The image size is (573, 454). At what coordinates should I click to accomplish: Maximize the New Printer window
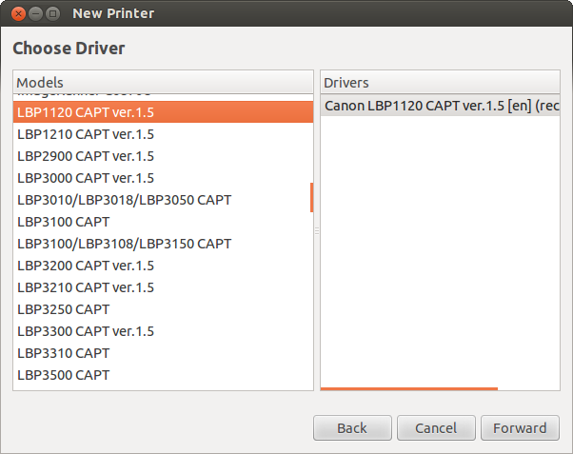pyautogui.click(x=53, y=14)
